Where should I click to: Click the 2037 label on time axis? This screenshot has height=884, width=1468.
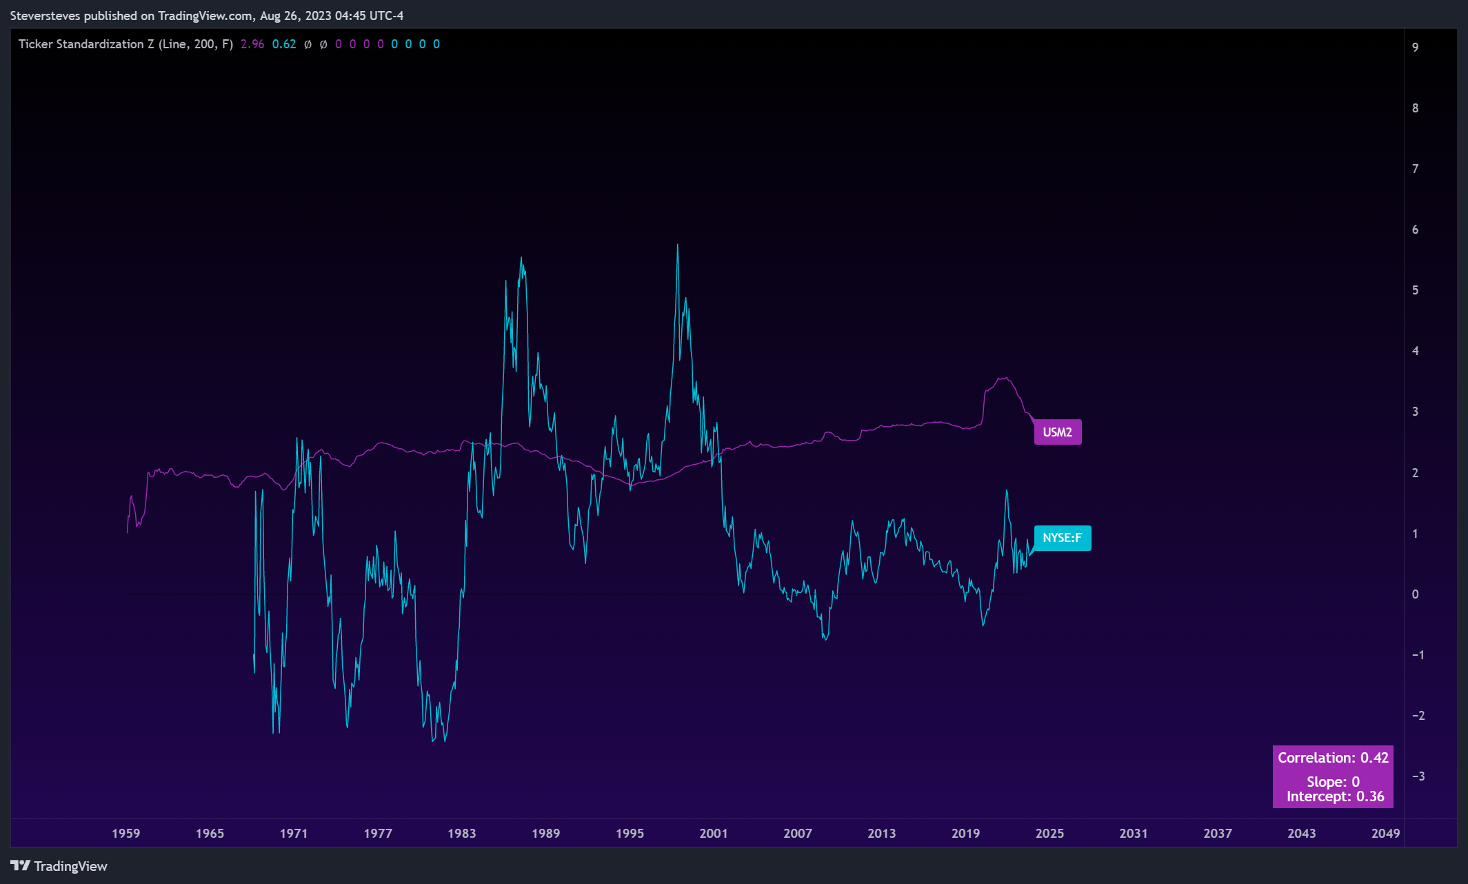pyautogui.click(x=1218, y=833)
